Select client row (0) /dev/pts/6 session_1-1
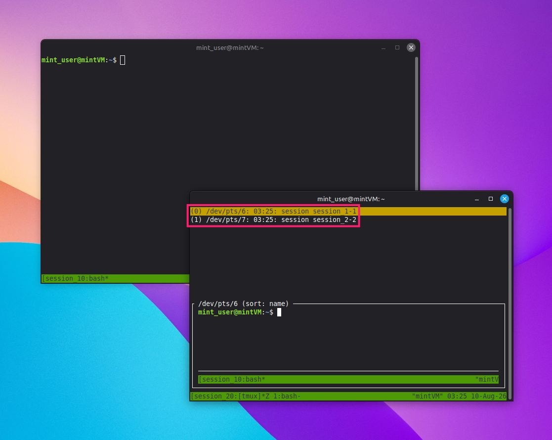This screenshot has height=440, width=552. 348,212
